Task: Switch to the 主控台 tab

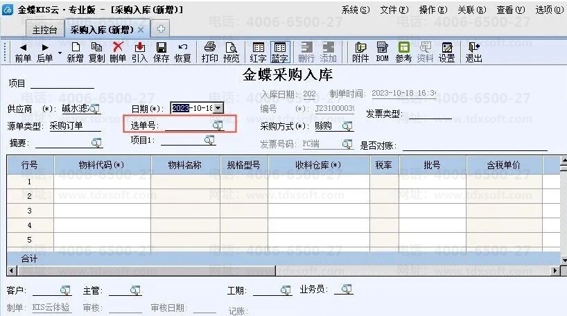Action: (45, 30)
